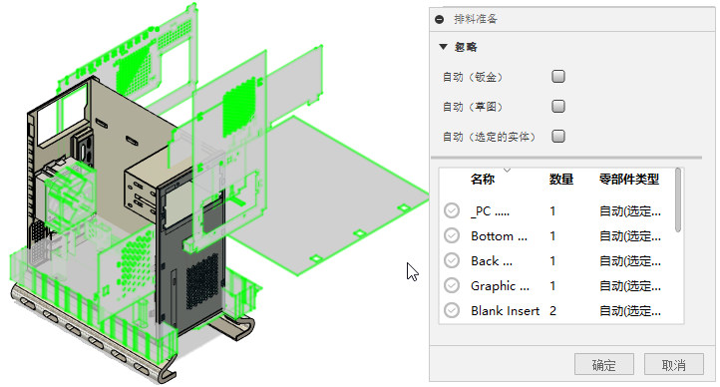
Task: Click the 零部件类型 column header
Action: click(629, 180)
